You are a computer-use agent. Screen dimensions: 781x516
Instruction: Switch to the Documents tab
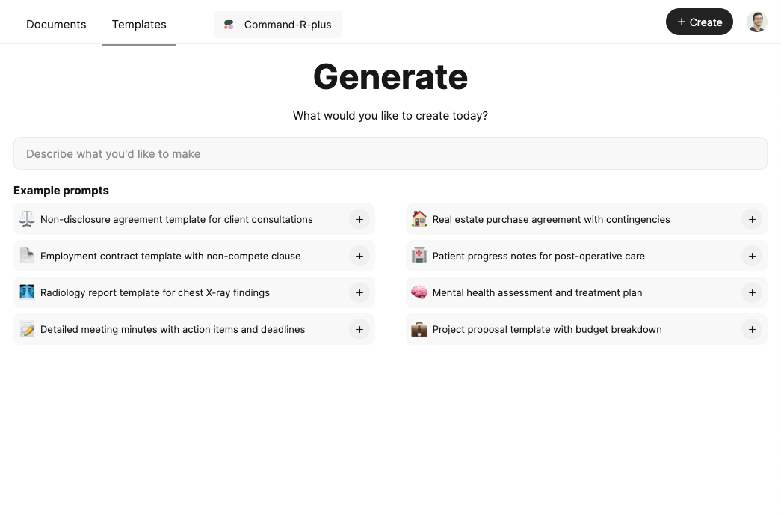pyautogui.click(x=56, y=25)
